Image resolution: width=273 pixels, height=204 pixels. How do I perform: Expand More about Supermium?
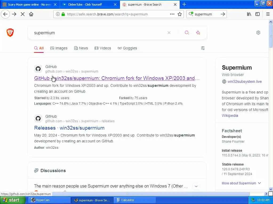pos(241,183)
